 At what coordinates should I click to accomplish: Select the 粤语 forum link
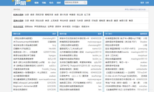(131, 21)
